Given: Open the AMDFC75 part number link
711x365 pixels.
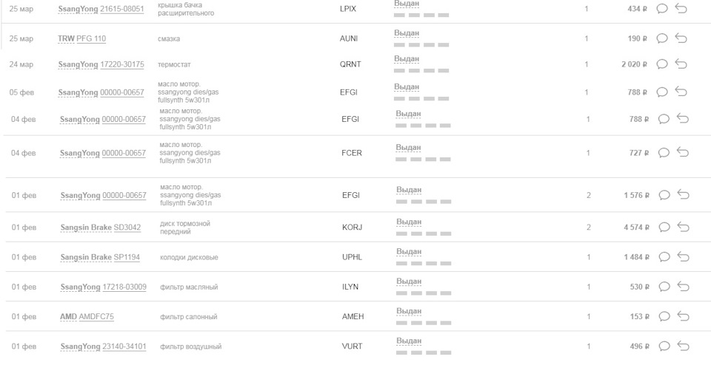Looking at the screenshot, I should point(96,316).
